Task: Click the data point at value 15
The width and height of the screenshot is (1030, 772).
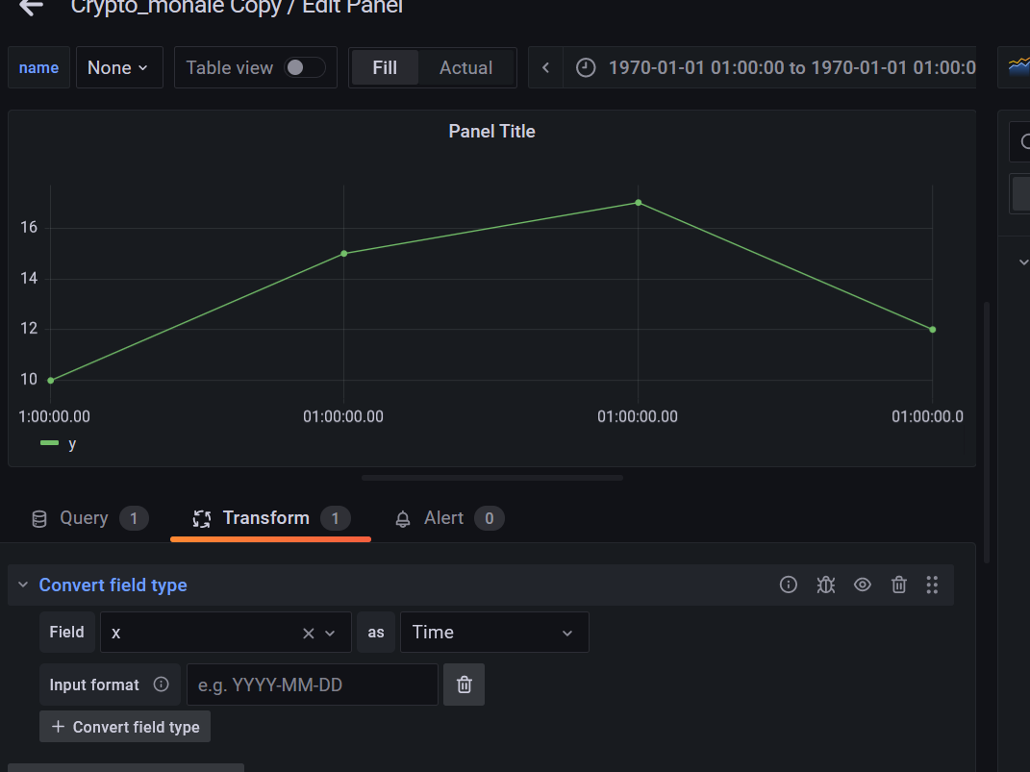Action: (344, 254)
